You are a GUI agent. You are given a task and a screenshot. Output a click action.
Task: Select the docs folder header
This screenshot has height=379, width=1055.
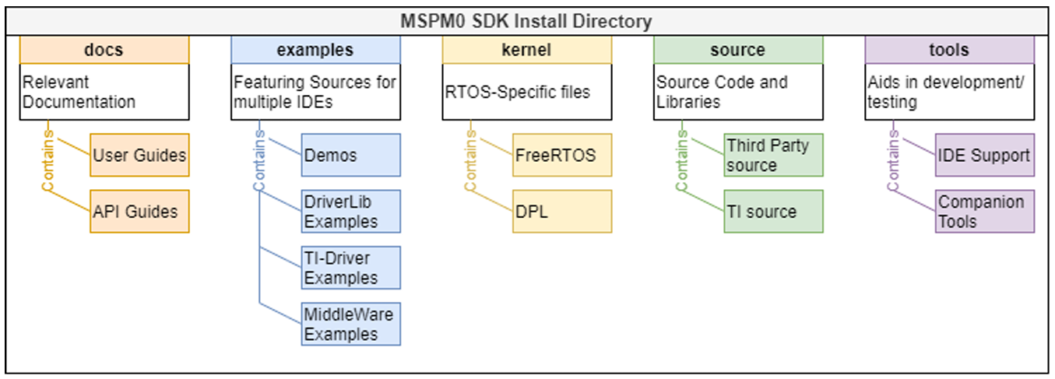tap(104, 50)
